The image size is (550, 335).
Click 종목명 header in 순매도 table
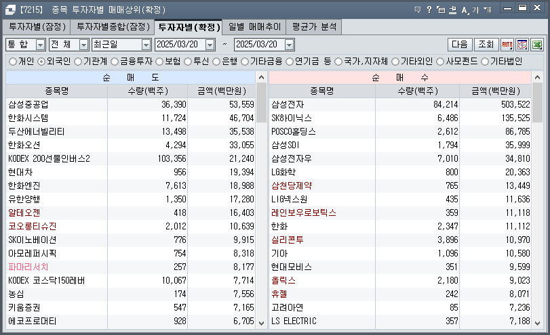(x=57, y=91)
